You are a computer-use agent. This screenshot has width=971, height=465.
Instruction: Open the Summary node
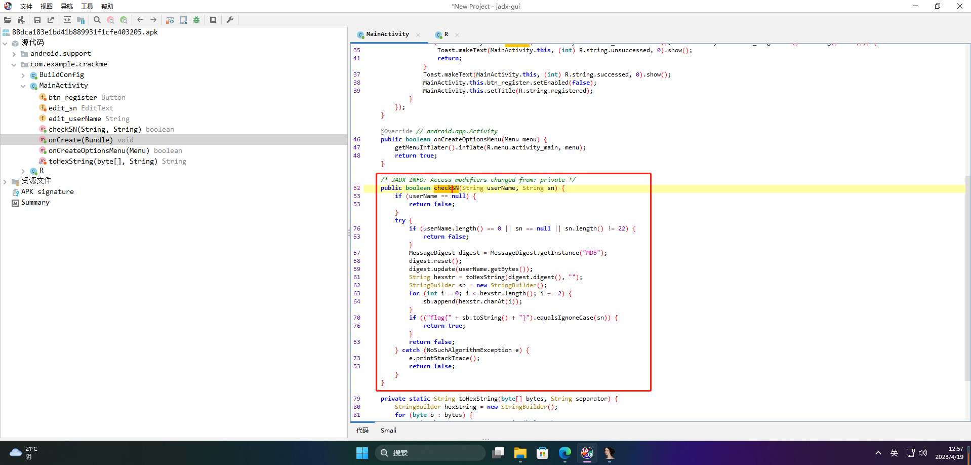(x=35, y=202)
